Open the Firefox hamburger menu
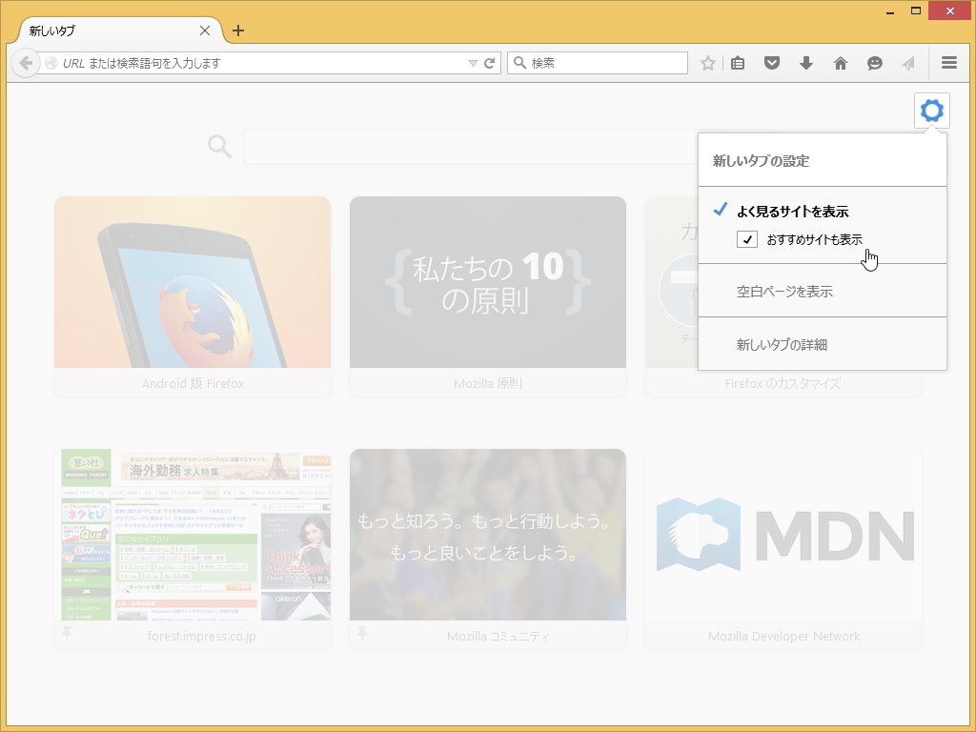The width and height of the screenshot is (976, 732). [x=948, y=63]
